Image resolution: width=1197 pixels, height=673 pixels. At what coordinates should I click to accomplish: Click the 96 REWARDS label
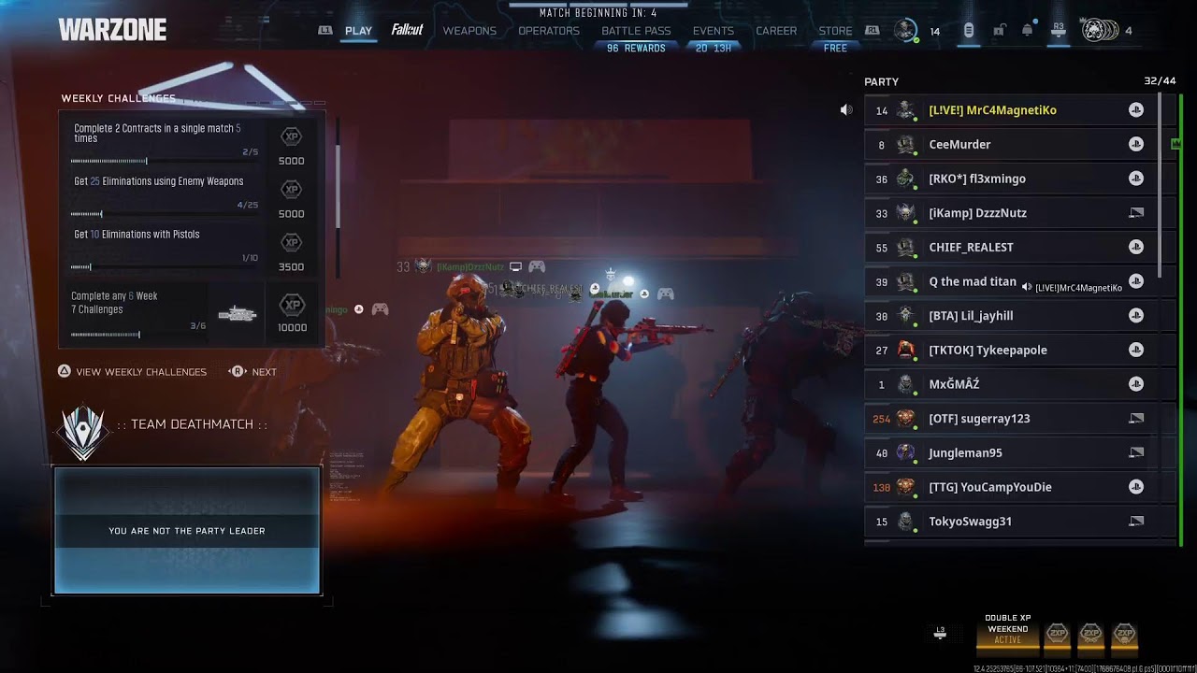pos(636,49)
